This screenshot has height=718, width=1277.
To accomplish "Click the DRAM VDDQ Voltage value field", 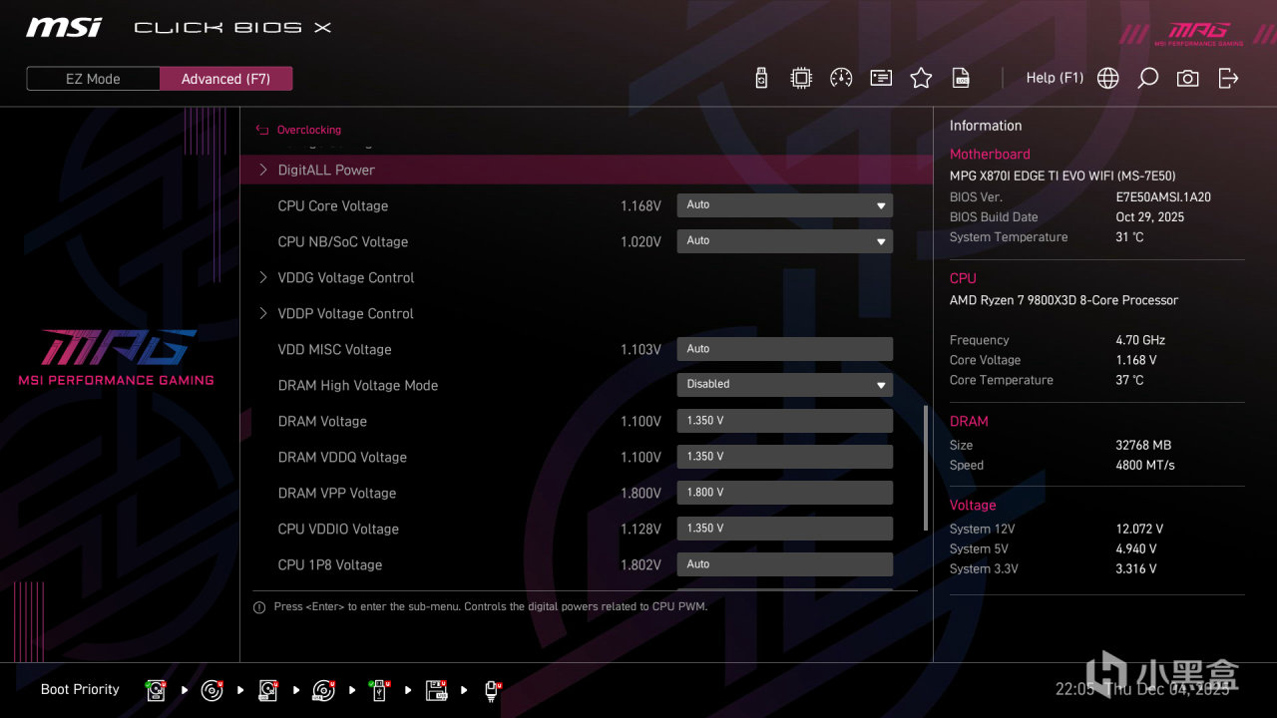I will point(784,457).
